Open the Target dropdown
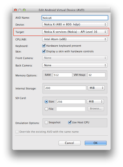Viewport: 123px width, 167px height. [75, 32]
